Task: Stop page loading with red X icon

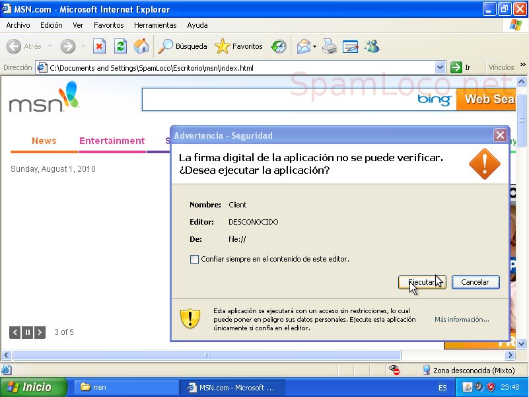Action: click(x=99, y=46)
